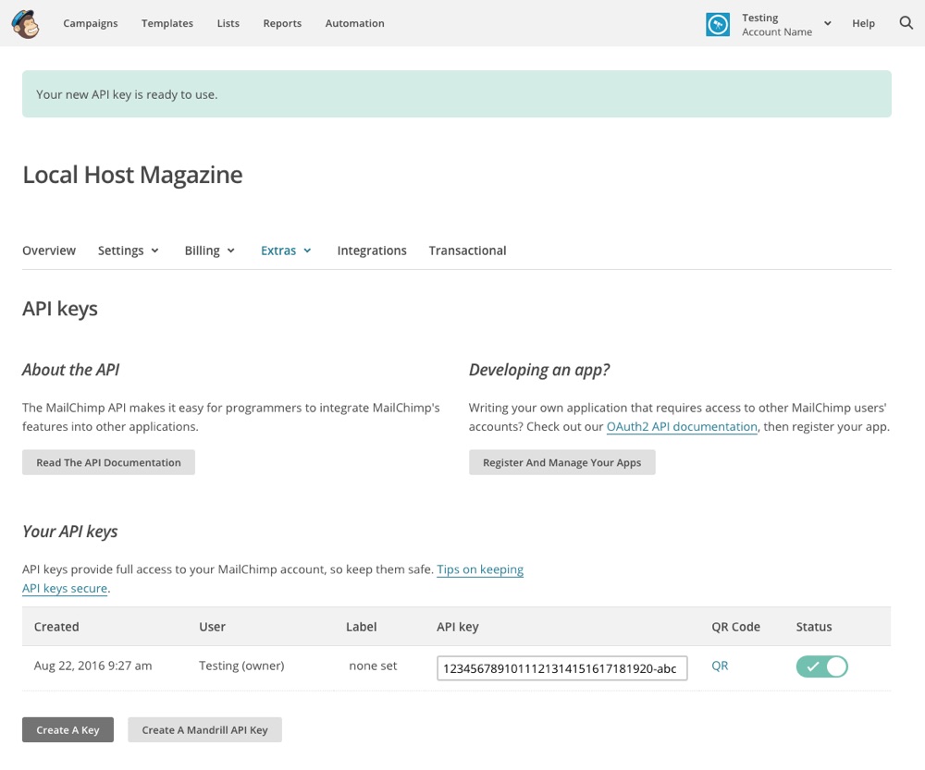Expand the Extras dropdown
This screenshot has height=770, width=925.
click(286, 251)
